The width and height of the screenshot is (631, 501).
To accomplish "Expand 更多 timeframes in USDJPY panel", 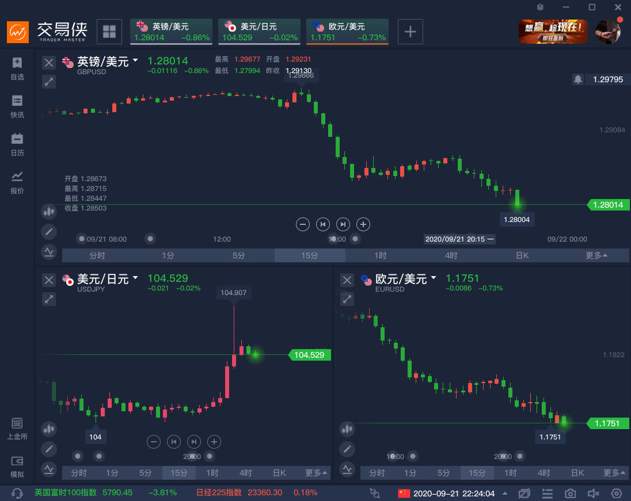I will tap(316, 473).
